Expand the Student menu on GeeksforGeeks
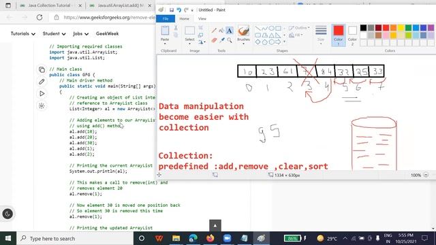This screenshot has width=436, height=245. (54, 33)
